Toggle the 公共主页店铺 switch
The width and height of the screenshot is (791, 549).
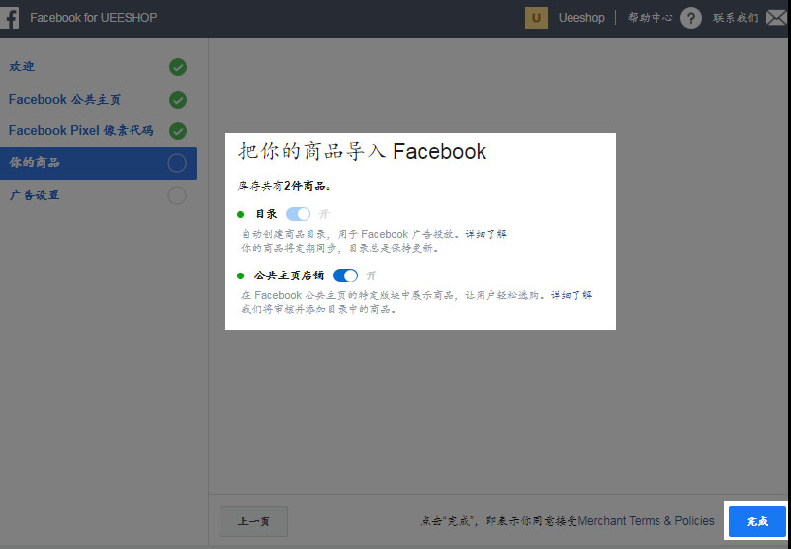pyautogui.click(x=345, y=275)
